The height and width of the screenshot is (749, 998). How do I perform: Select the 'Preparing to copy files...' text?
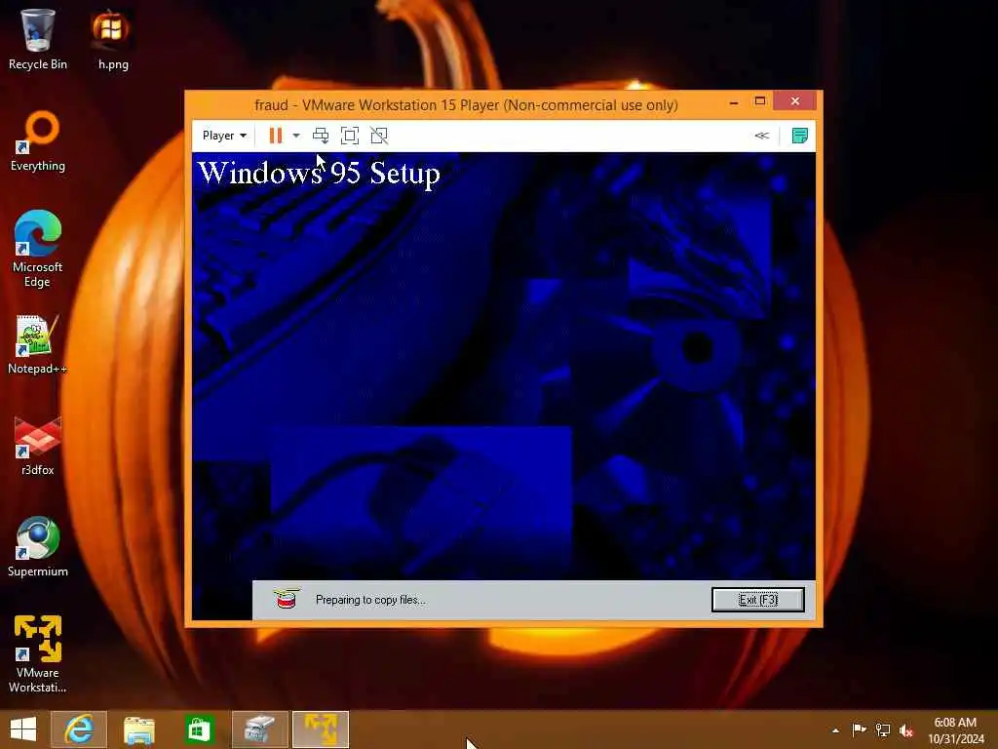370,600
